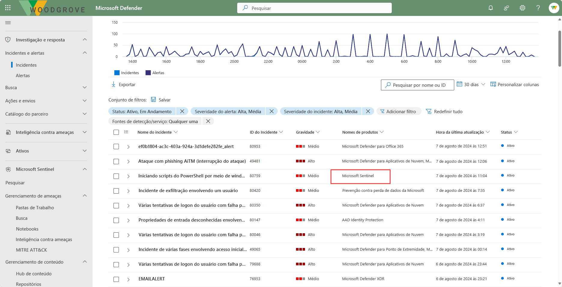Image resolution: width=562 pixels, height=287 pixels.
Task: Click the Exportar download icon
Action: point(113,84)
